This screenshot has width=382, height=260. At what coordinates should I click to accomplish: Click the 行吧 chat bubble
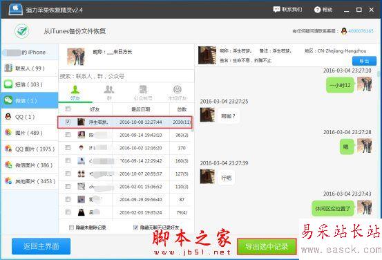(227, 178)
